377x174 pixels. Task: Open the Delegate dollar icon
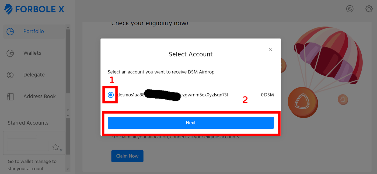click(x=10, y=75)
